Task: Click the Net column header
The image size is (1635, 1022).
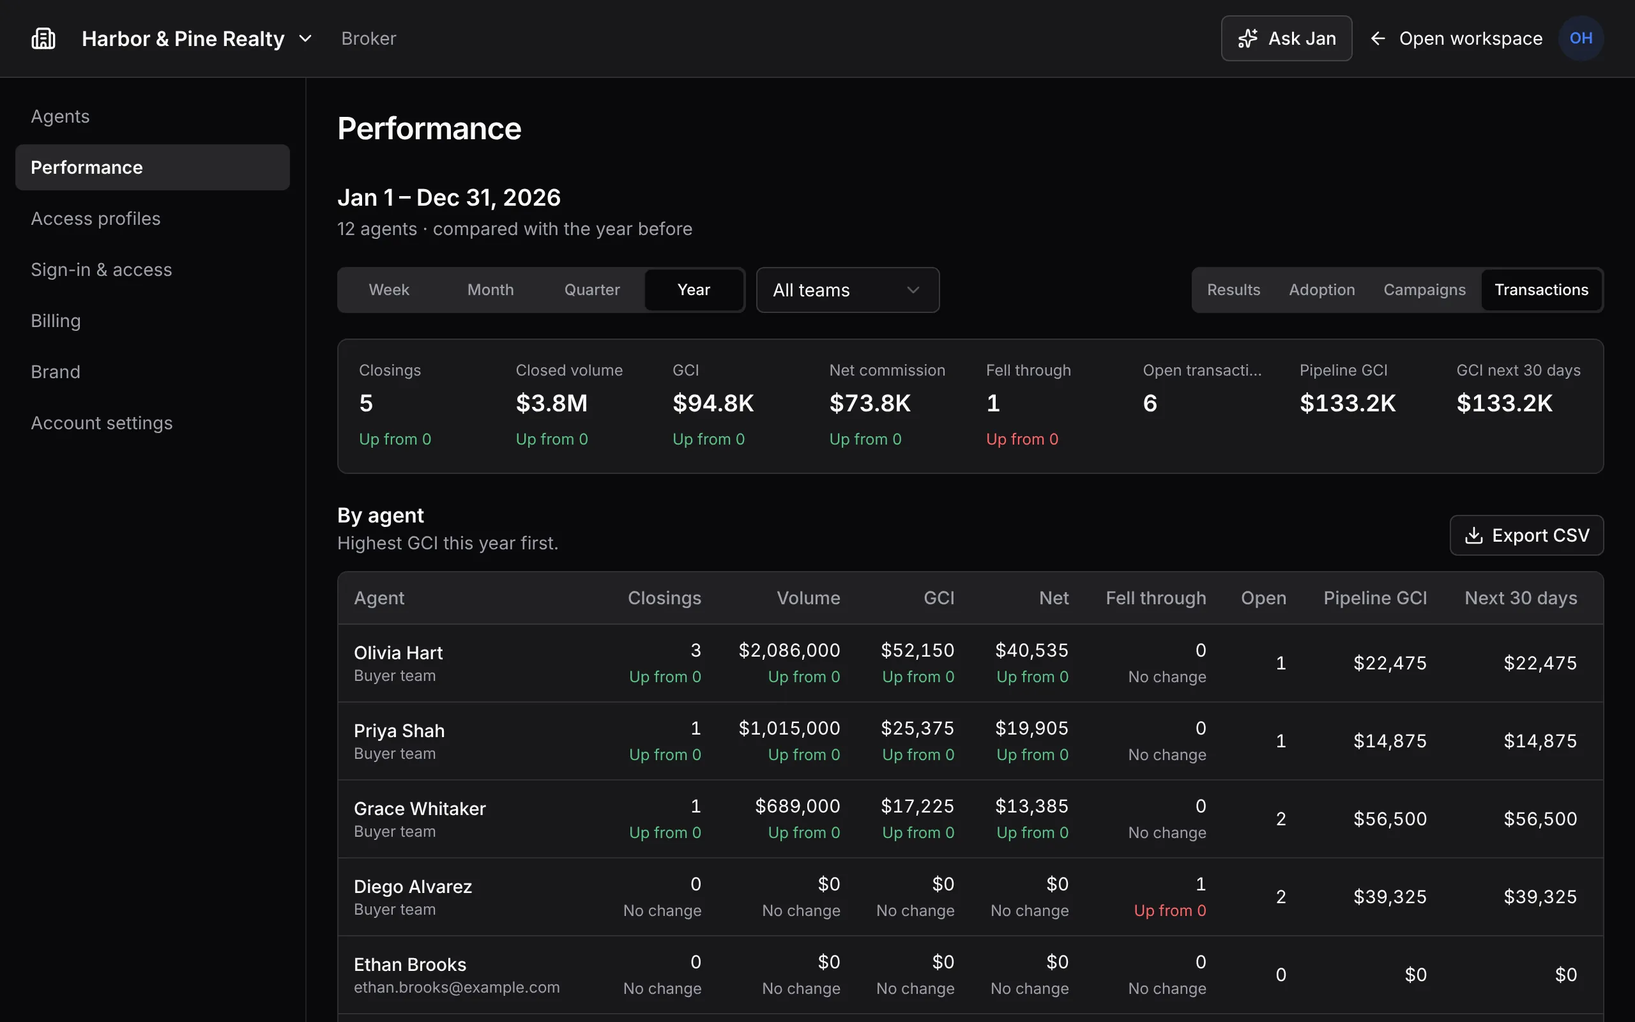Action: [x=1053, y=599]
